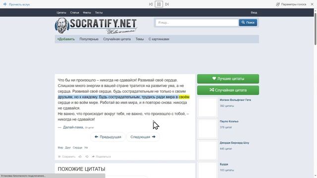
Task: Click the Поиск search button
Action: 248,23
